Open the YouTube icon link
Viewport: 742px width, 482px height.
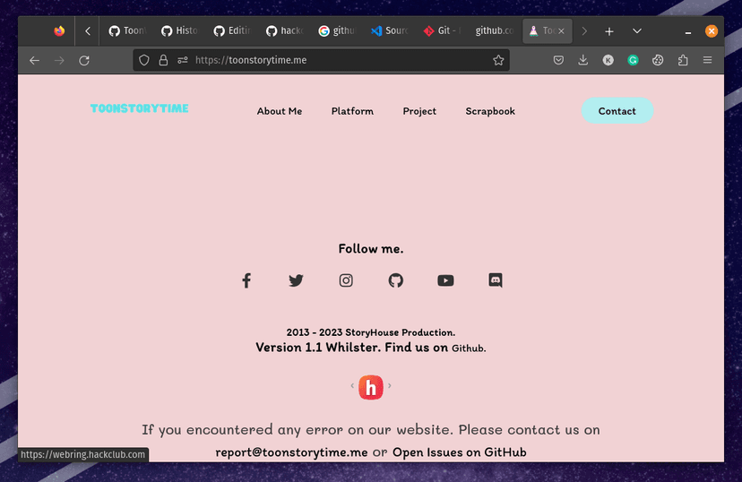point(445,280)
